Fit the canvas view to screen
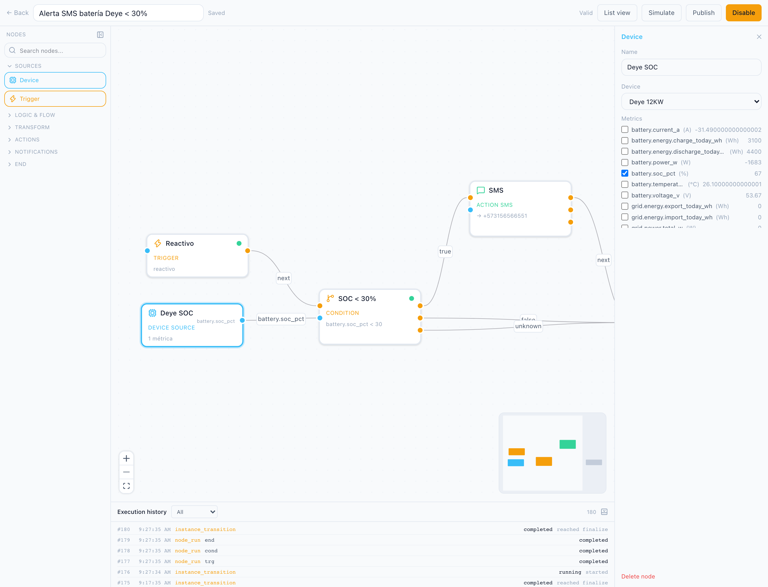Image resolution: width=768 pixels, height=587 pixels. coord(126,486)
